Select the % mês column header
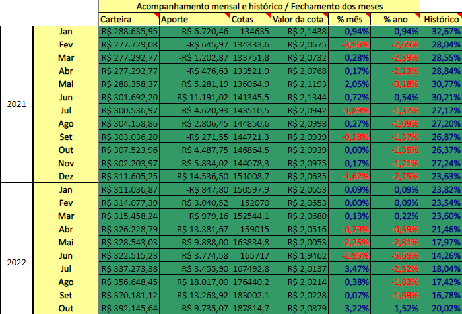Image resolution: width=462 pixels, height=314 pixels. (349, 19)
